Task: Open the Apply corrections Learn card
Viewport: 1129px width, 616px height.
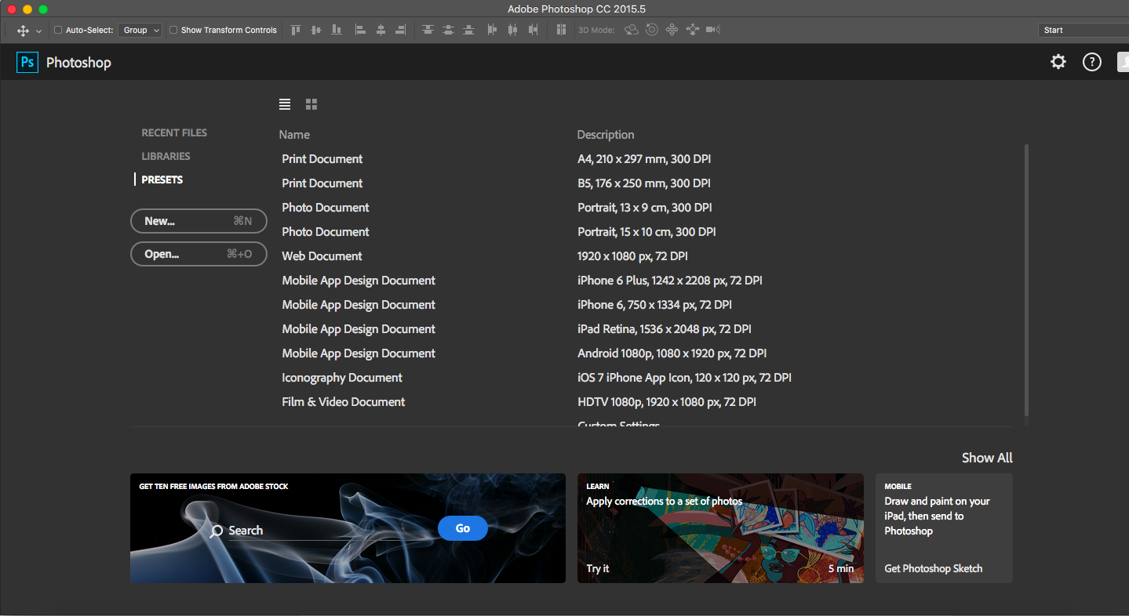Action: click(x=720, y=528)
